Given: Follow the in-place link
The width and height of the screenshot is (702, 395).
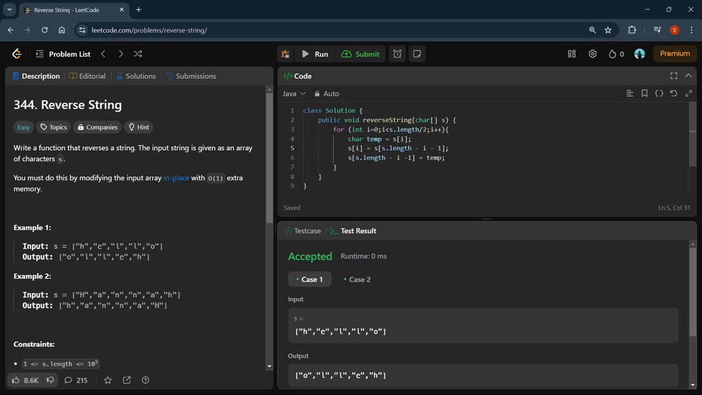Looking at the screenshot, I should 176,178.
